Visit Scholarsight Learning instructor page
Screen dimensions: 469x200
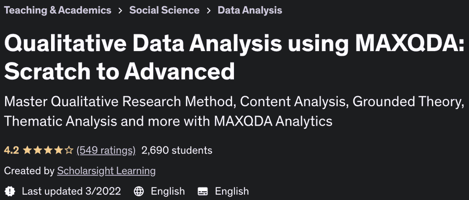pos(106,171)
